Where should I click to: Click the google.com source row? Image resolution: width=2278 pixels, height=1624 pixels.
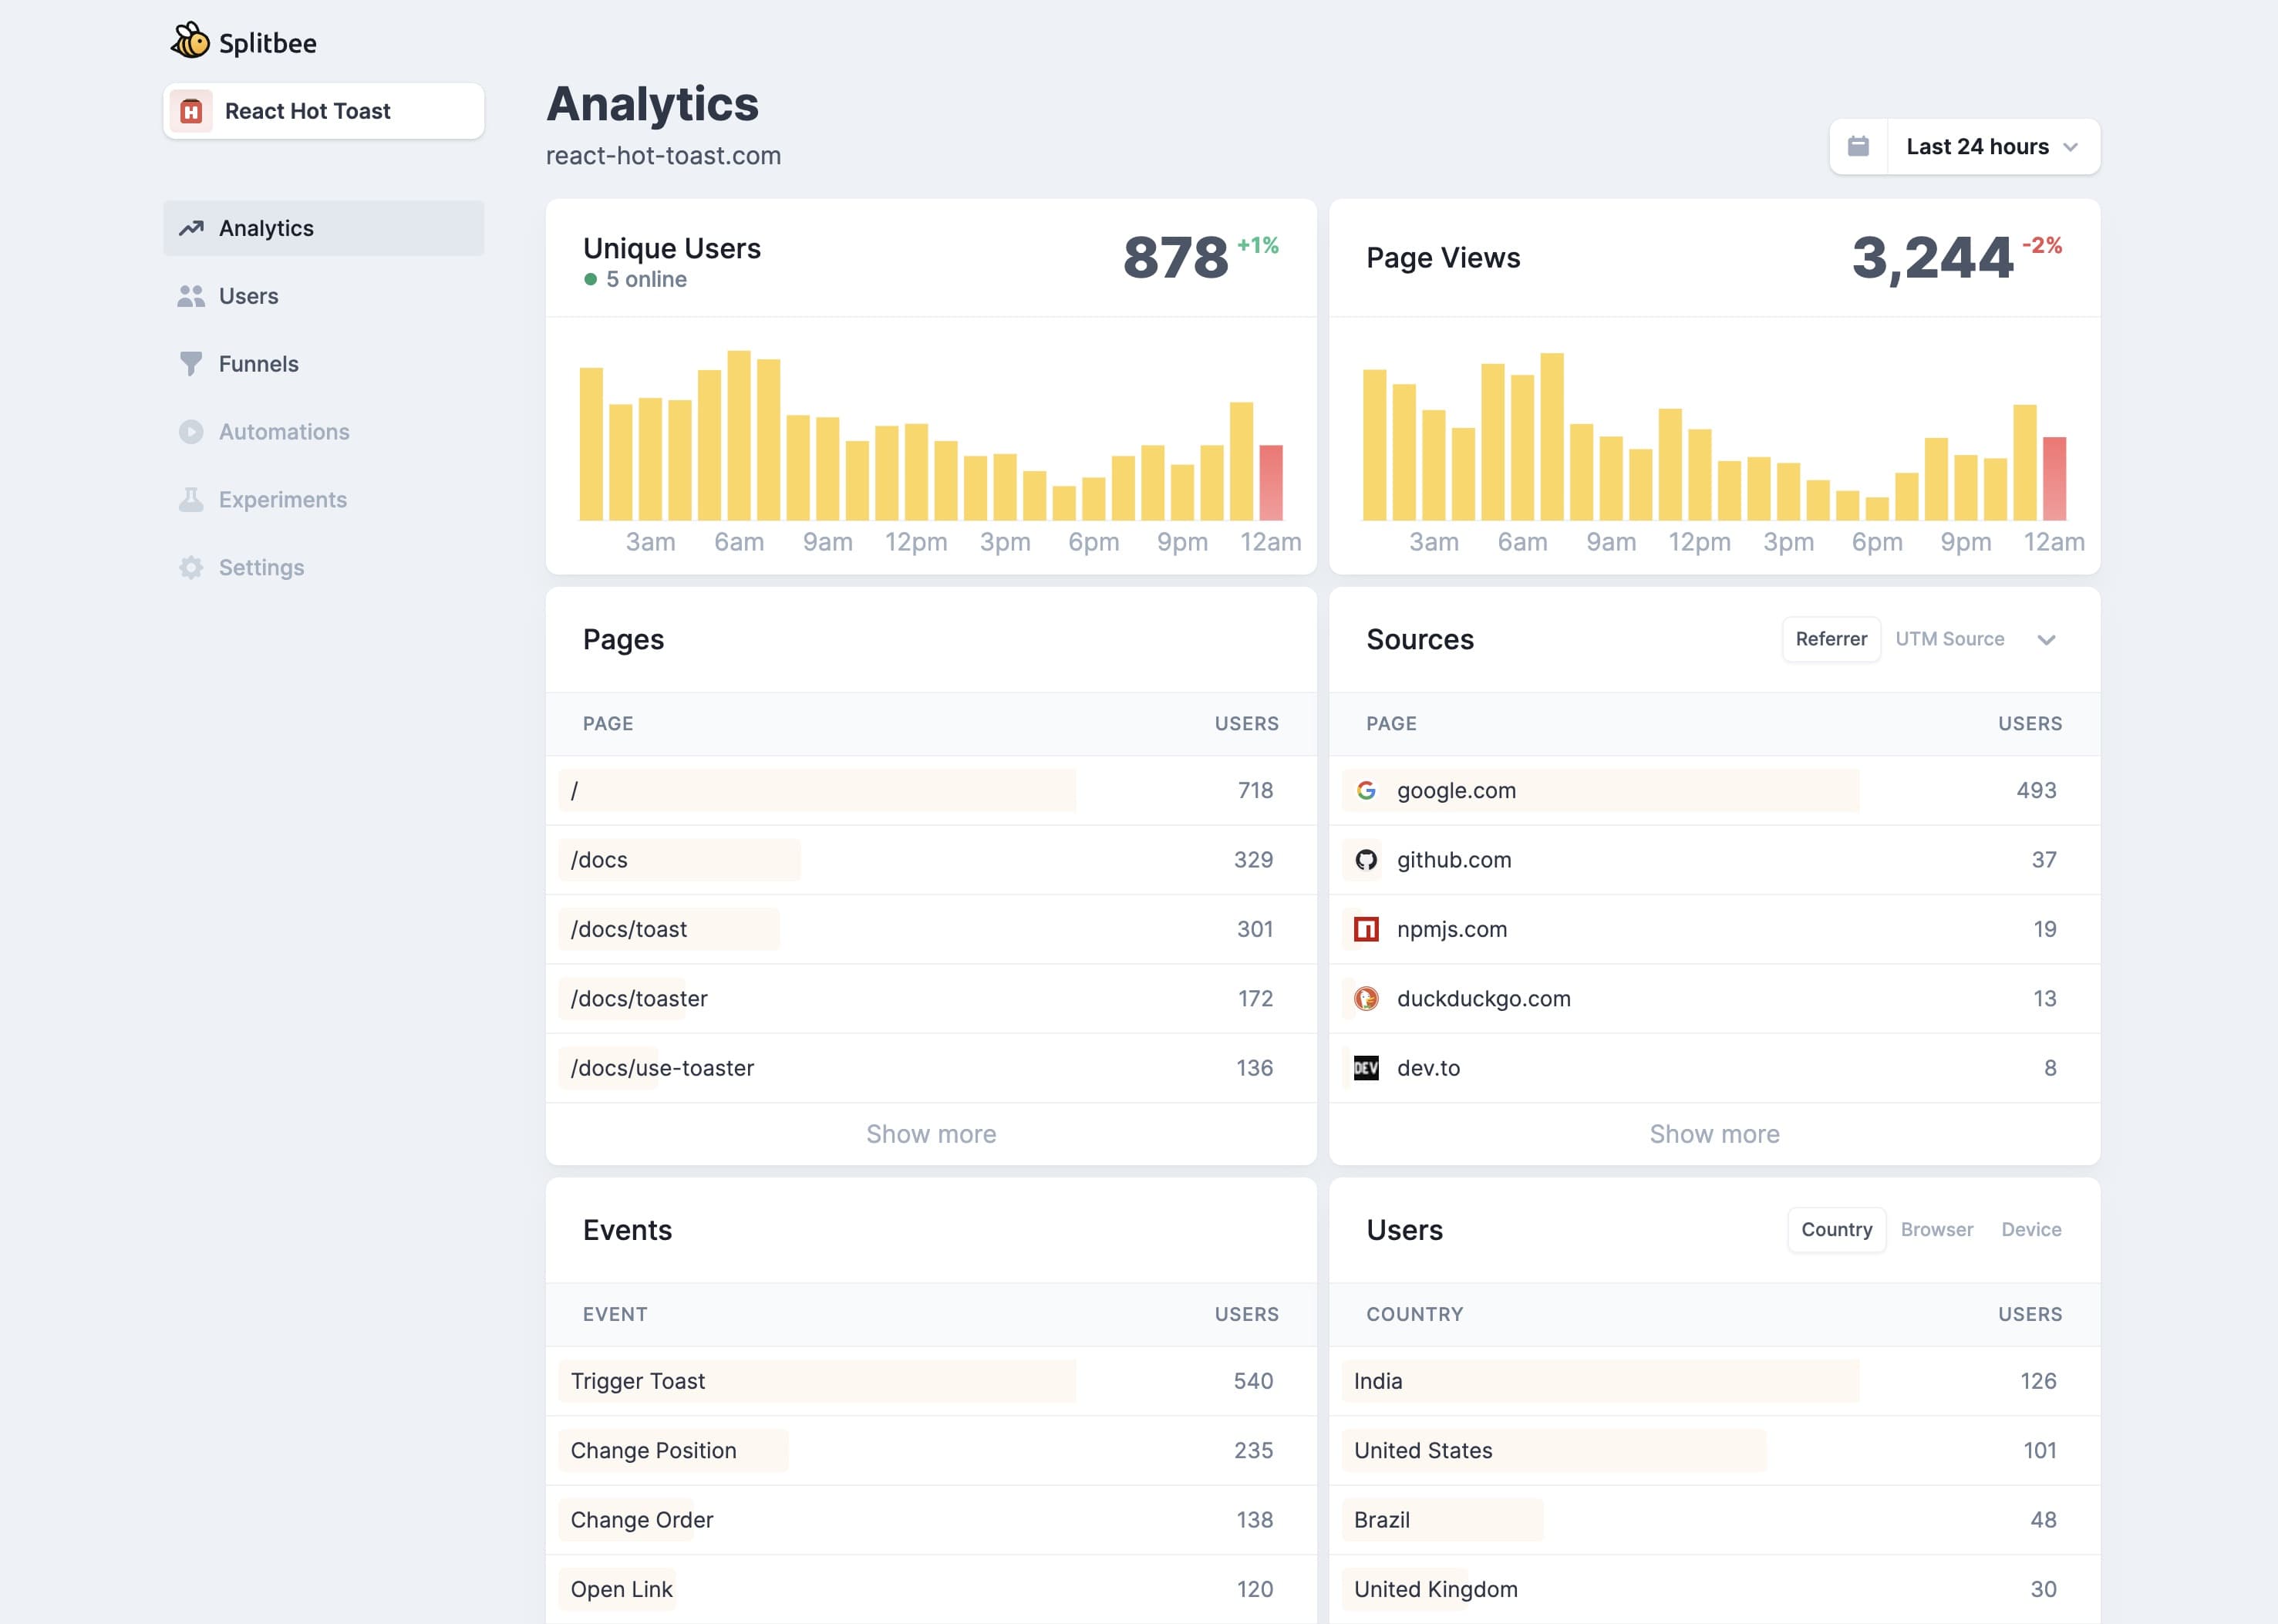1456,790
